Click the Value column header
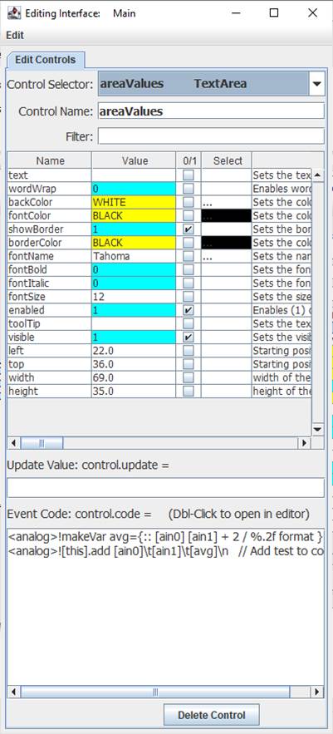The width and height of the screenshot is (333, 734). (x=135, y=161)
